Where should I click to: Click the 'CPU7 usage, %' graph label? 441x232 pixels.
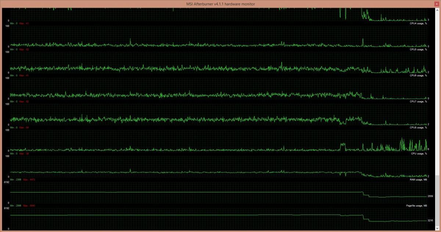[418, 101]
